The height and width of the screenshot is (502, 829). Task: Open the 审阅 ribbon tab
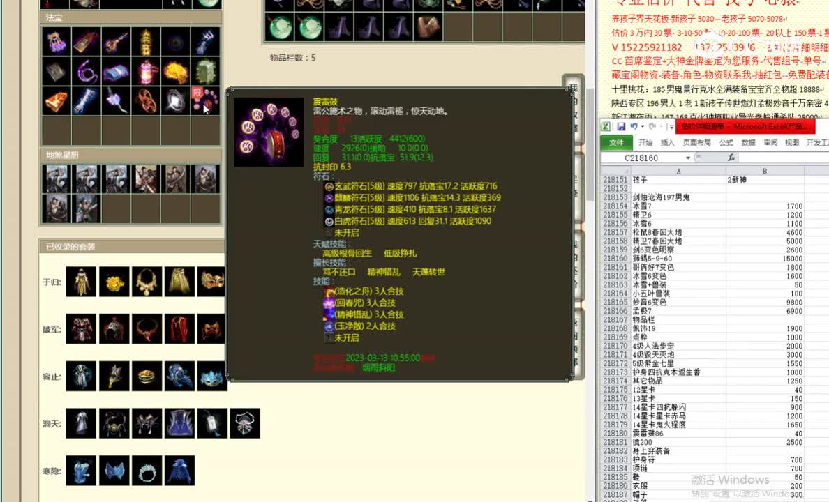[x=770, y=143]
